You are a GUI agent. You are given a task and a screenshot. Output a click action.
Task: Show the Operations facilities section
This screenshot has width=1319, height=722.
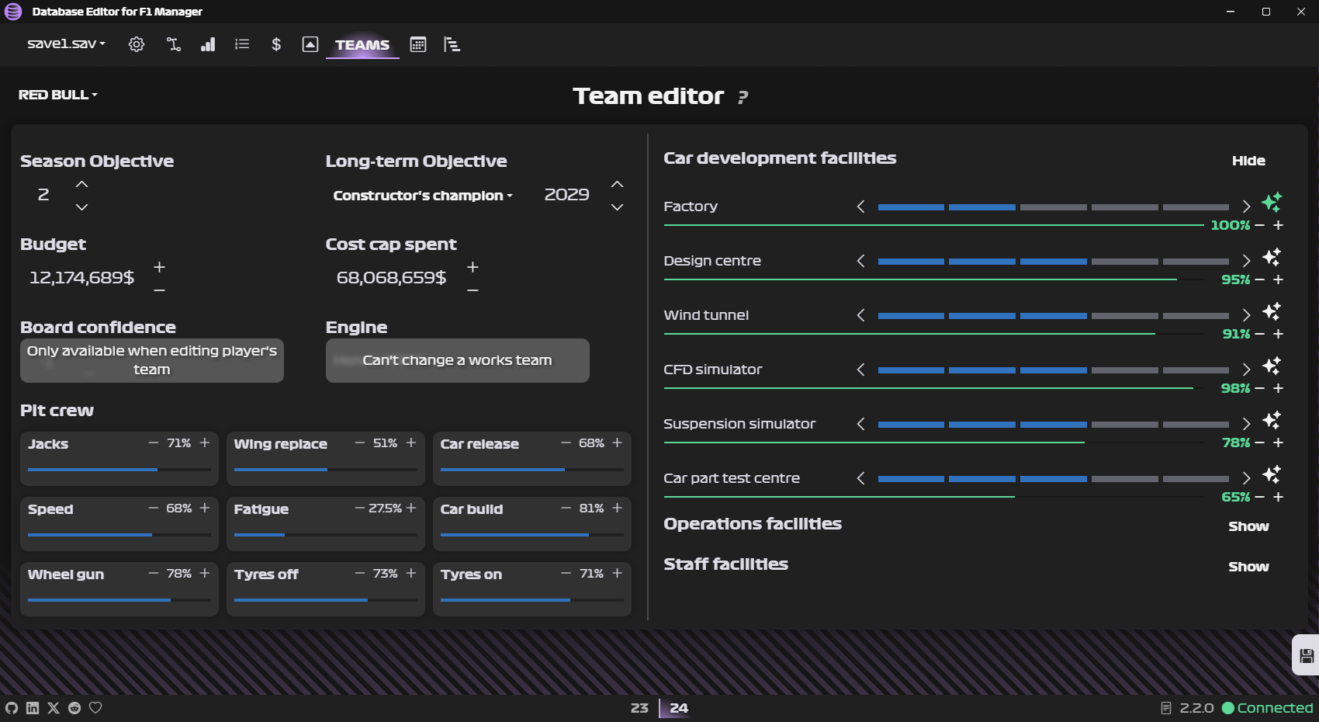click(1248, 526)
